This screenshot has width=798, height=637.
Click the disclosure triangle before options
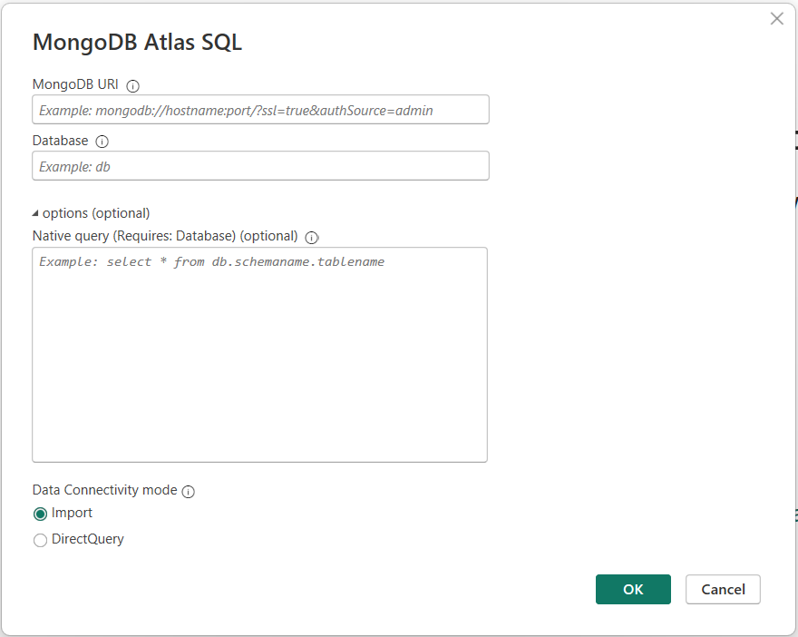35,212
